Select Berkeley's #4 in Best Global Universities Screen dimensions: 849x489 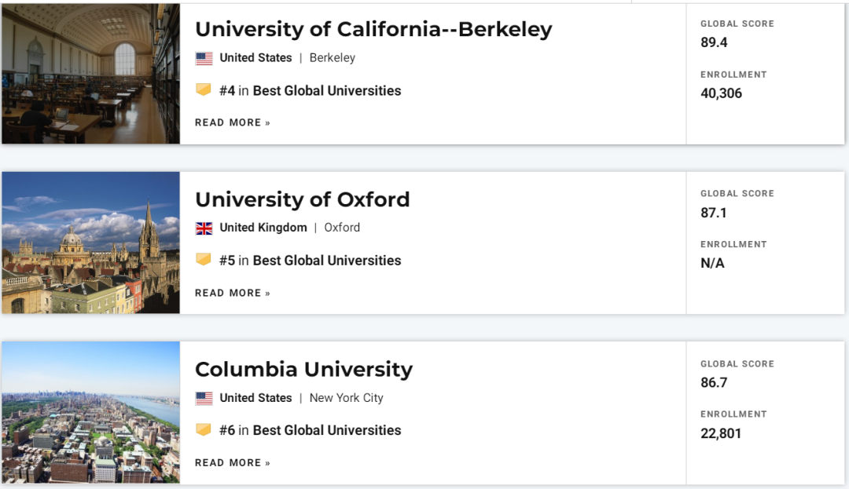[x=310, y=91]
